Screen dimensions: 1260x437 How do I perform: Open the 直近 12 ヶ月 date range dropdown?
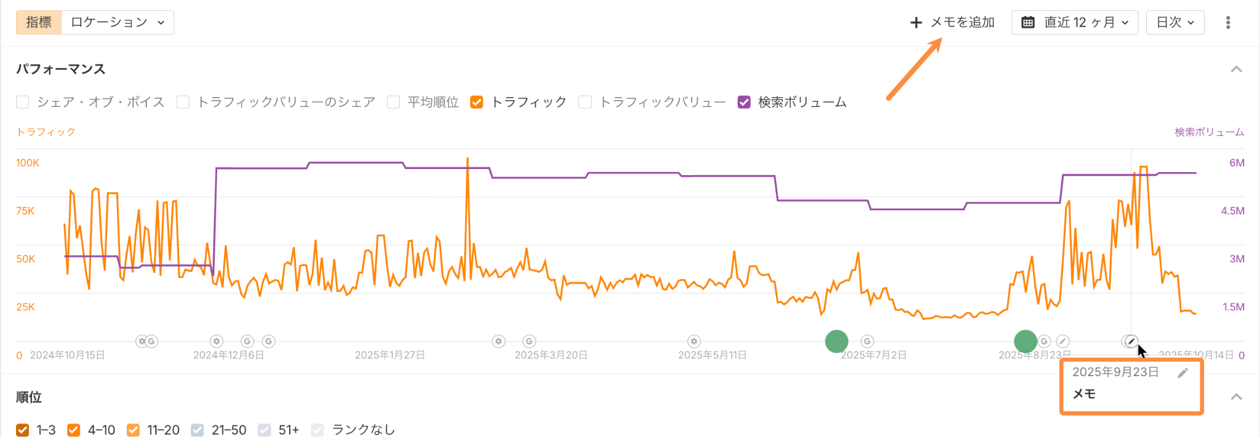[1074, 23]
